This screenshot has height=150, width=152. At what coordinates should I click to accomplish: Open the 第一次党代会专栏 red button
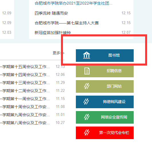pyautogui.click(x=105, y=133)
